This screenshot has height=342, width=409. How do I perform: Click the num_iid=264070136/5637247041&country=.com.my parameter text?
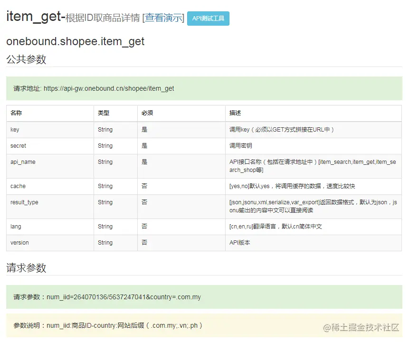(124, 297)
